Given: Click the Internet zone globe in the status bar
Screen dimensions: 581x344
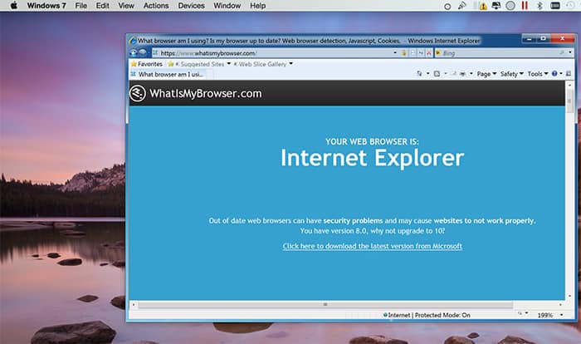Looking at the screenshot, I should [385, 315].
